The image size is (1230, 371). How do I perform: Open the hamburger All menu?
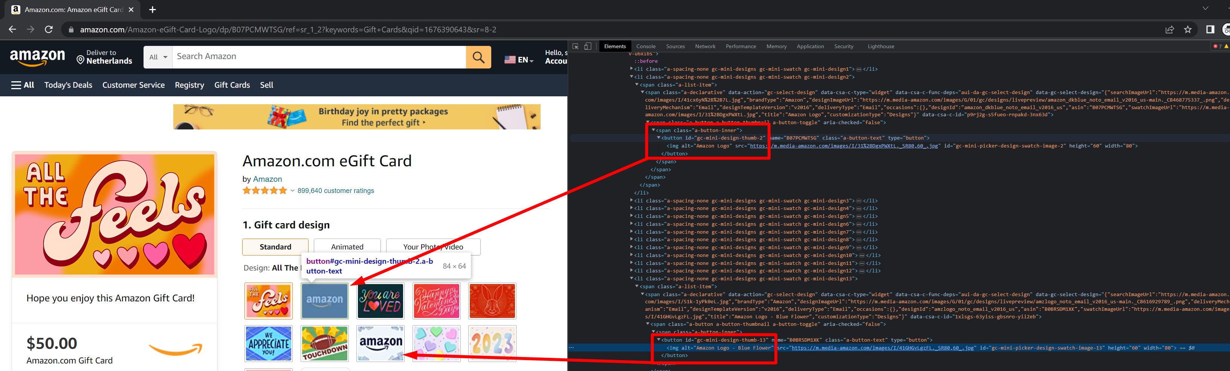(23, 85)
